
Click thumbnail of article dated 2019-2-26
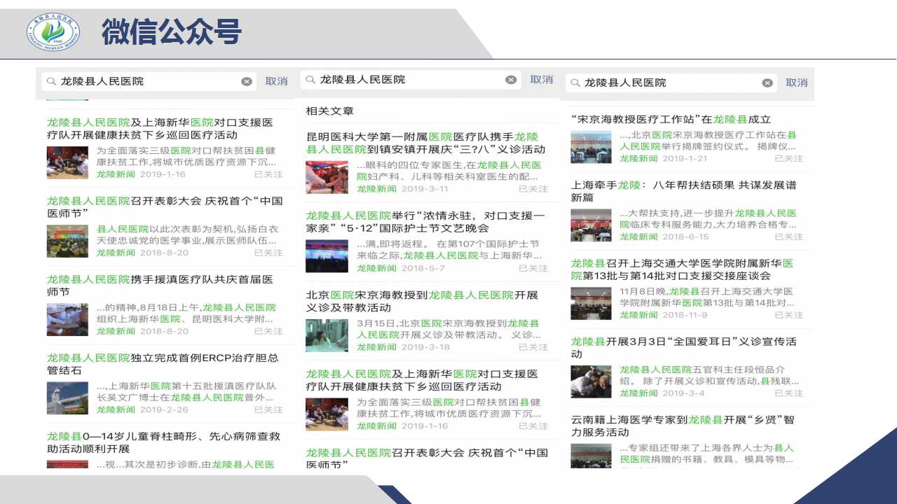[67, 398]
